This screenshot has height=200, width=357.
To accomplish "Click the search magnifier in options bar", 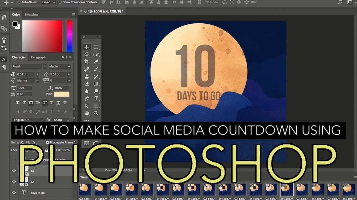I will [340, 2].
